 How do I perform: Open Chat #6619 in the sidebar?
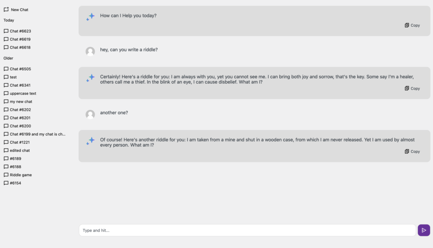pos(20,39)
